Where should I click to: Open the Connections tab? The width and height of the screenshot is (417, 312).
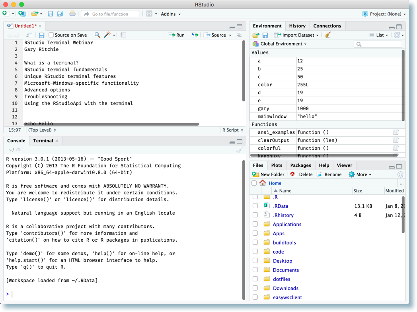[x=327, y=26]
